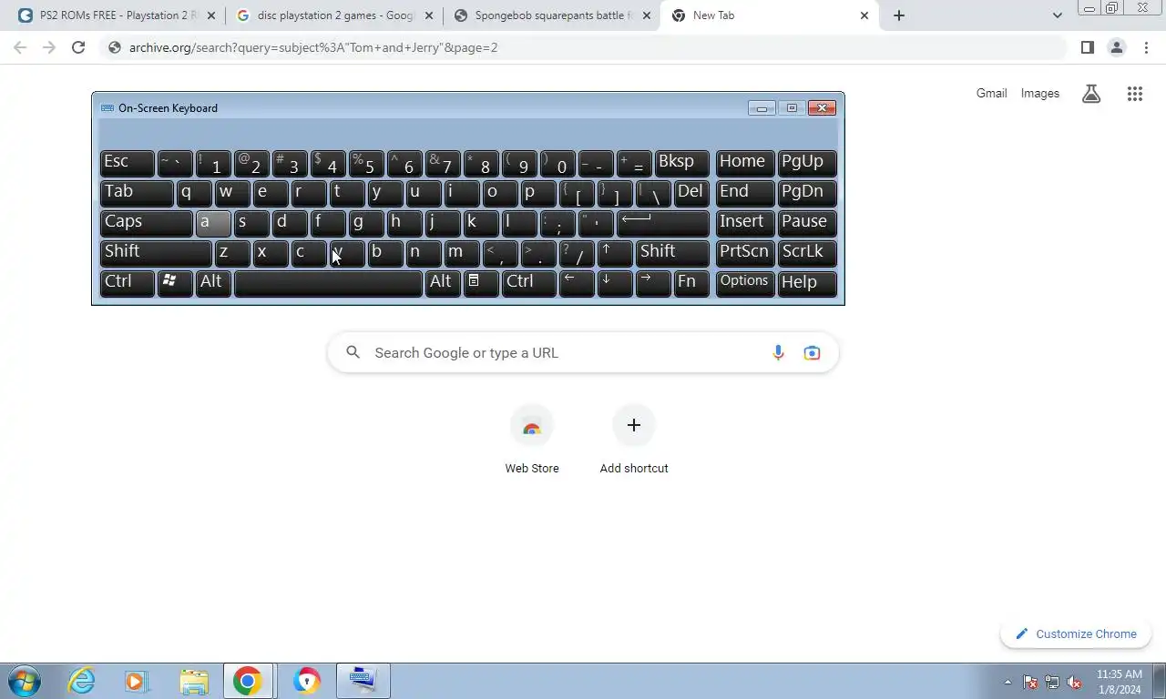Viewport: 1166px width, 699px height.
Task: Click the left arrow key
Action: (x=577, y=283)
